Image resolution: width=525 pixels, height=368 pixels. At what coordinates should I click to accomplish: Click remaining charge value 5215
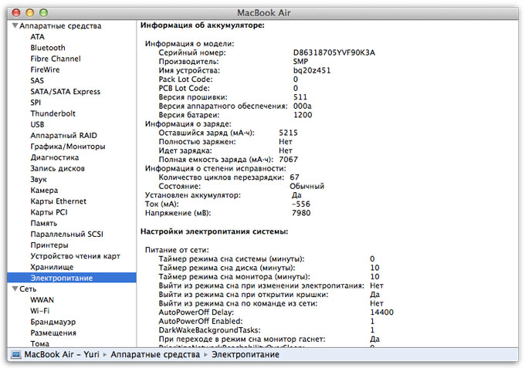click(288, 133)
